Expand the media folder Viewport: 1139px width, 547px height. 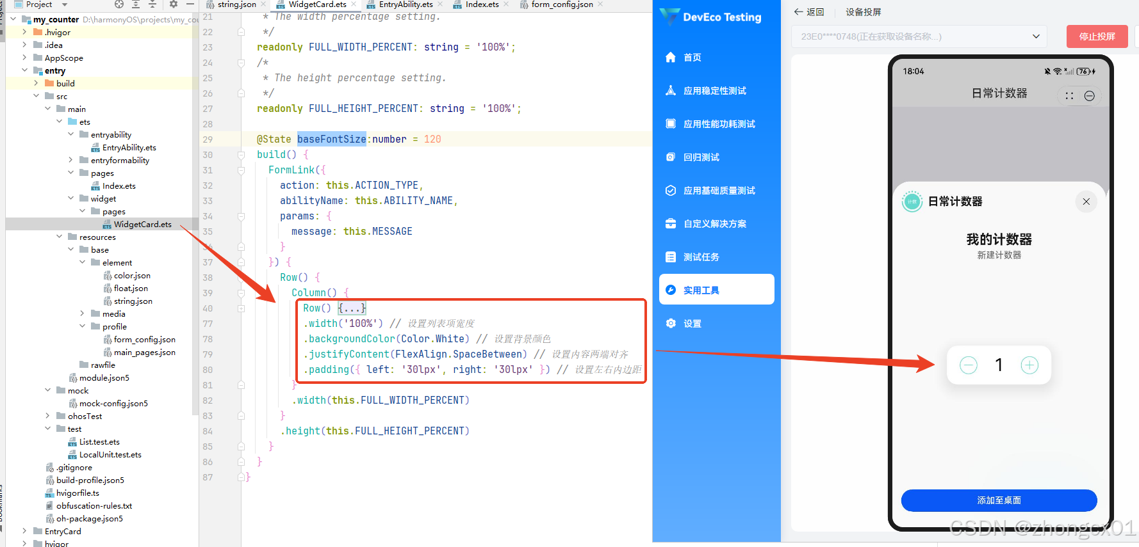[83, 313]
